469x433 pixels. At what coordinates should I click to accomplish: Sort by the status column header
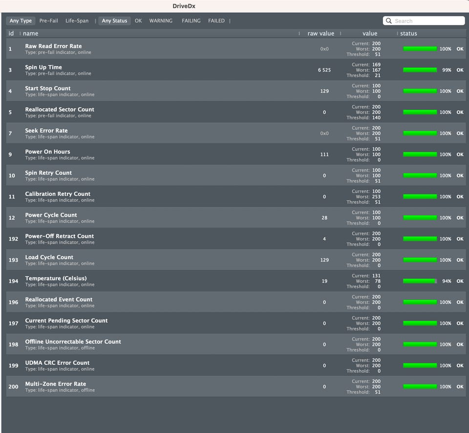pyautogui.click(x=408, y=33)
